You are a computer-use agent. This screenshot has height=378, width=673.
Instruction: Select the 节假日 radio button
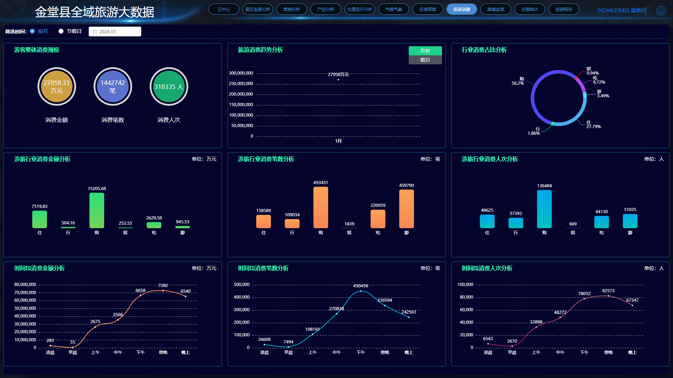[61, 31]
